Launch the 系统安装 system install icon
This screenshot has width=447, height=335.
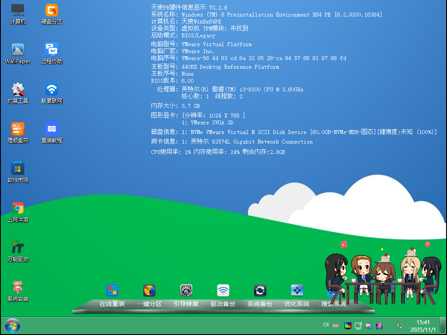(18, 288)
